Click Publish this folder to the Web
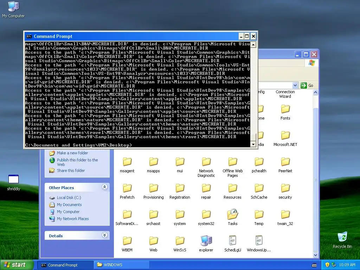360x270 pixels. [x=77, y=162]
